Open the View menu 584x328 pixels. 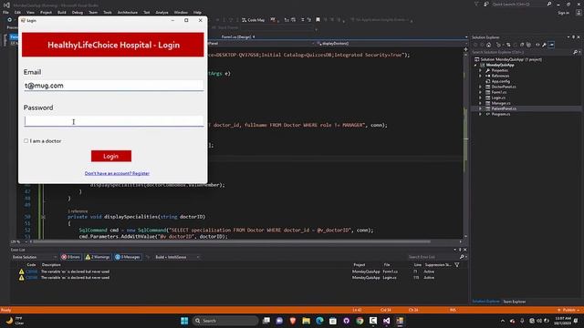30,12
